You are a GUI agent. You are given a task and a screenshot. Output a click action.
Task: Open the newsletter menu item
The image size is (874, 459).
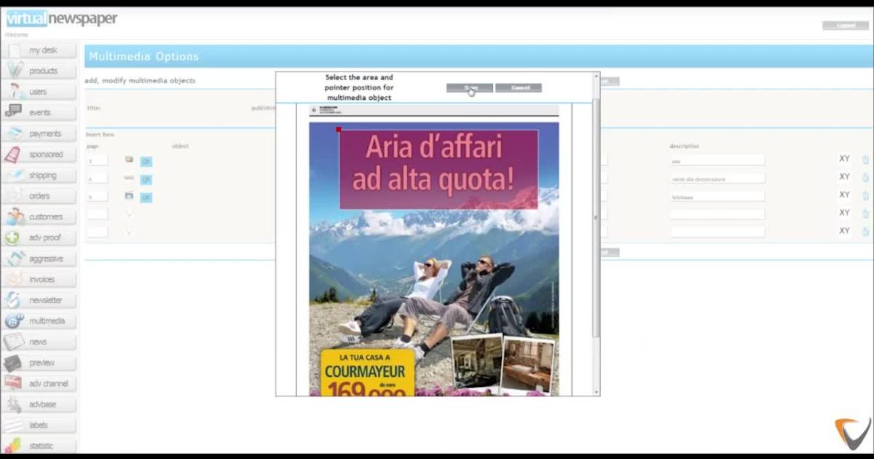pos(39,300)
